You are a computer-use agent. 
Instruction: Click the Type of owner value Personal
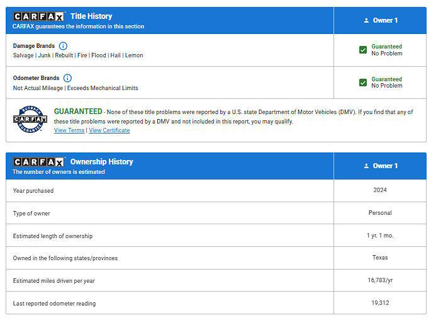coord(380,213)
